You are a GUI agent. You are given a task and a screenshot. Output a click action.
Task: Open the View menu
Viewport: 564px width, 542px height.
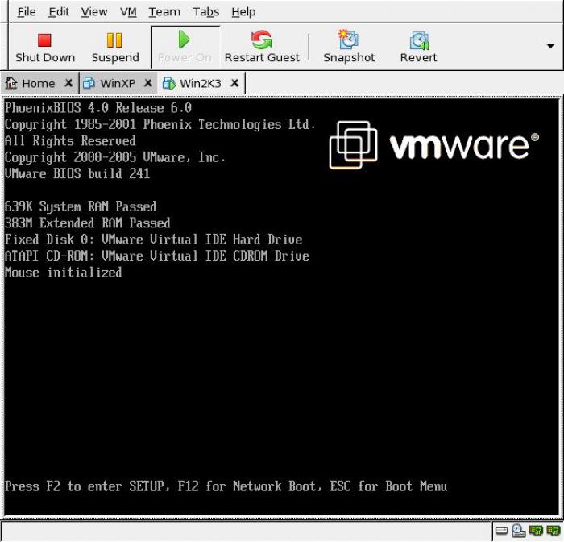click(94, 12)
